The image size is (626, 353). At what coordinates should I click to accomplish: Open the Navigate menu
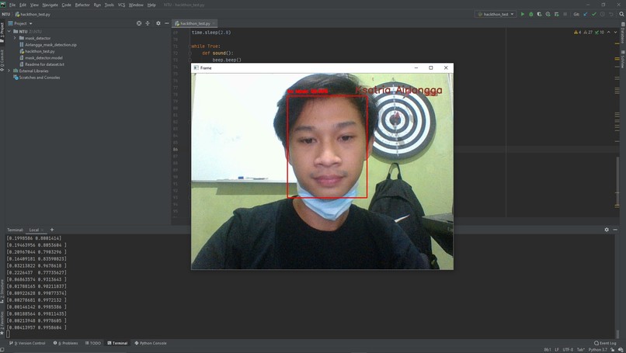[x=50, y=5]
